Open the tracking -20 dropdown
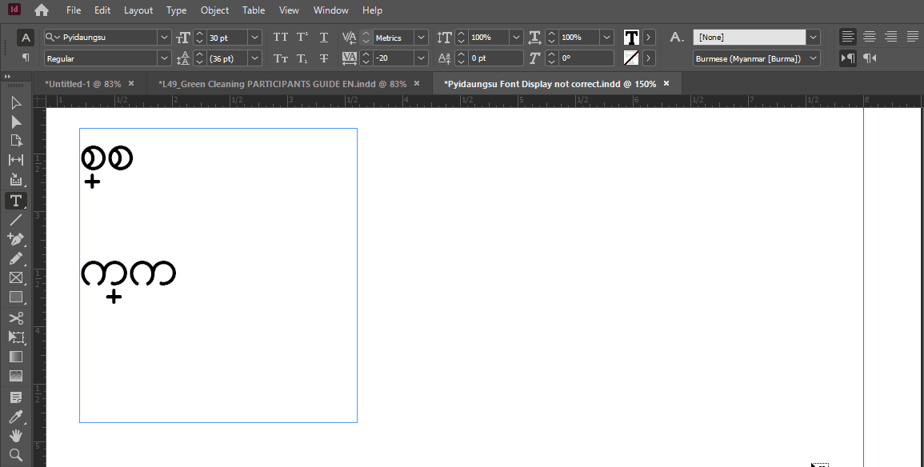The image size is (924, 467). pos(421,58)
